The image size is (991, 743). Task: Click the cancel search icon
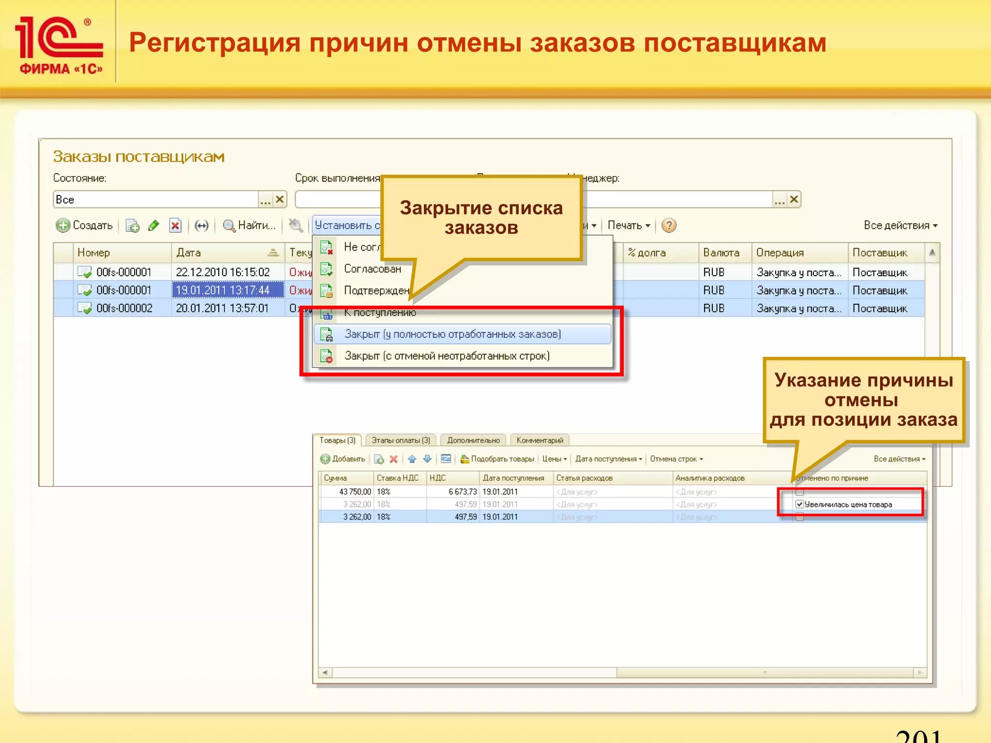click(296, 225)
